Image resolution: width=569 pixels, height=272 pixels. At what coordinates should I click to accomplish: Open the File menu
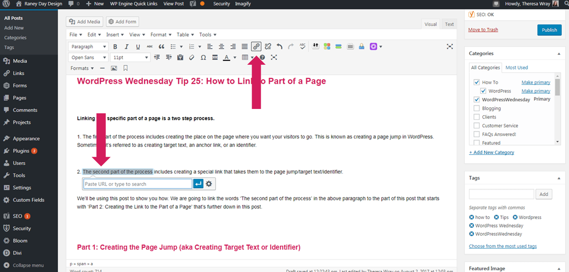click(x=76, y=35)
